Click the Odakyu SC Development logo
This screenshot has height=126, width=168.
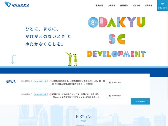tap(17, 5)
